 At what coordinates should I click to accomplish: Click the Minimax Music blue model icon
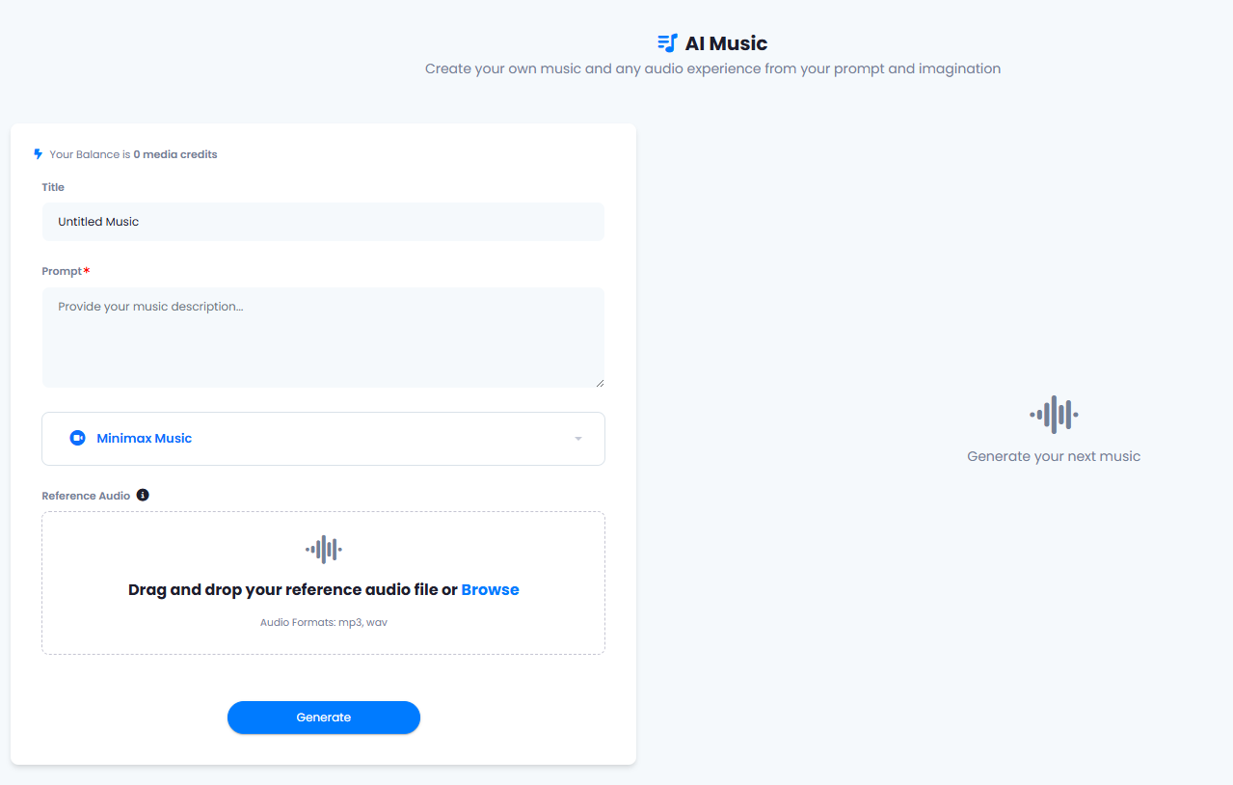[78, 438]
